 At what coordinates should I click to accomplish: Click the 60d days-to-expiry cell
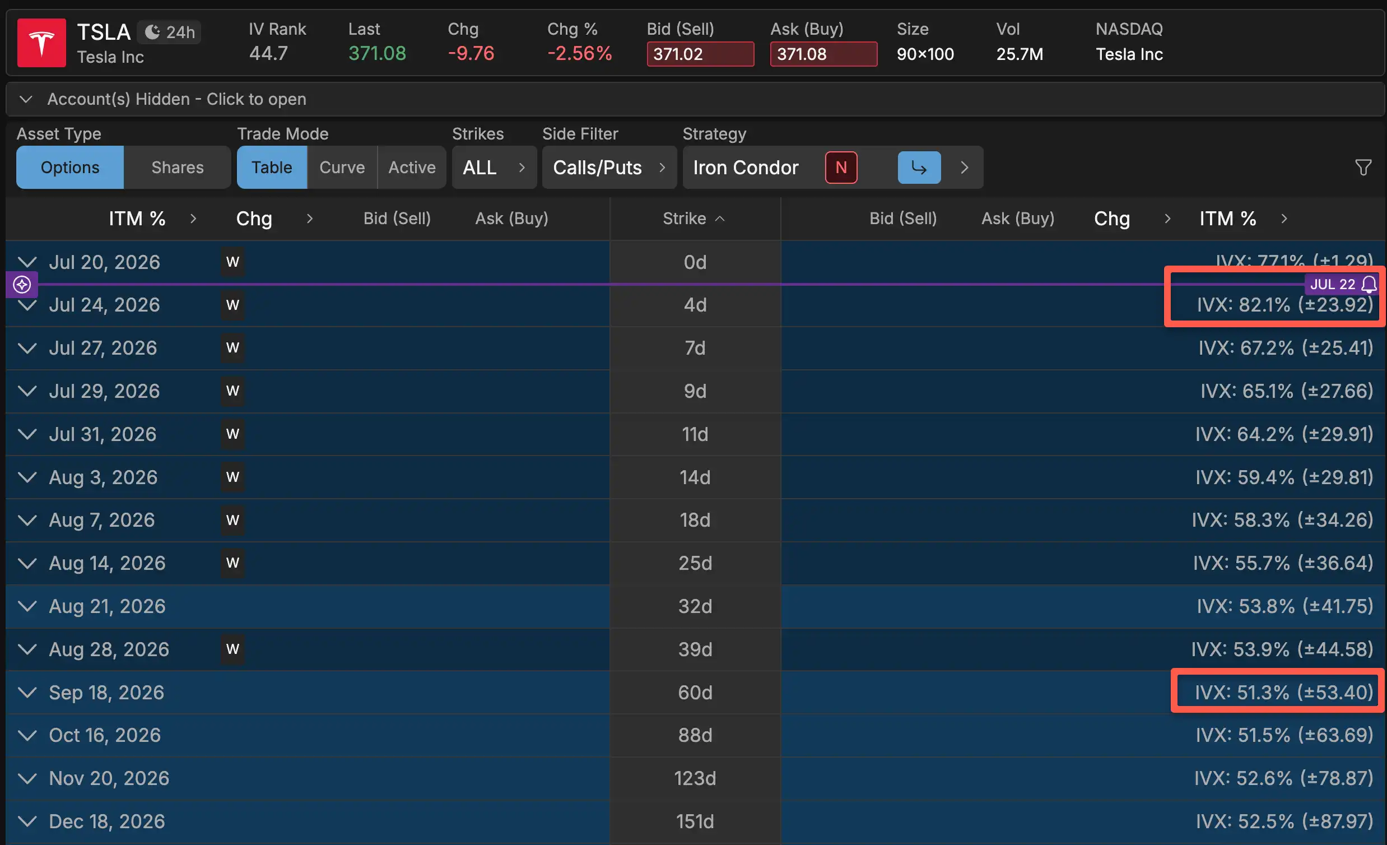(x=695, y=692)
